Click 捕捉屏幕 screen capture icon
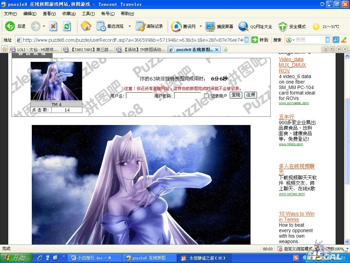Image resolution: width=350 pixels, height=263 pixels. click(210, 26)
